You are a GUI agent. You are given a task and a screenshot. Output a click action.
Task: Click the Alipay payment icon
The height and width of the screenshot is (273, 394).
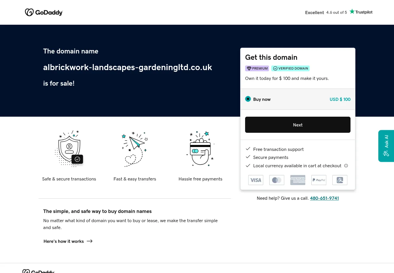tap(340, 180)
